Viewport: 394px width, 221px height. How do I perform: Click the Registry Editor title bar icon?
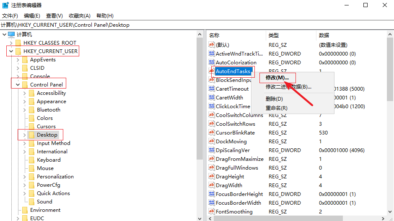coord(5,5)
